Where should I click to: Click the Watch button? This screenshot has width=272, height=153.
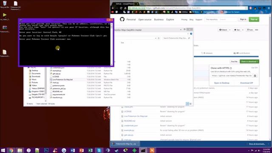click(223, 30)
